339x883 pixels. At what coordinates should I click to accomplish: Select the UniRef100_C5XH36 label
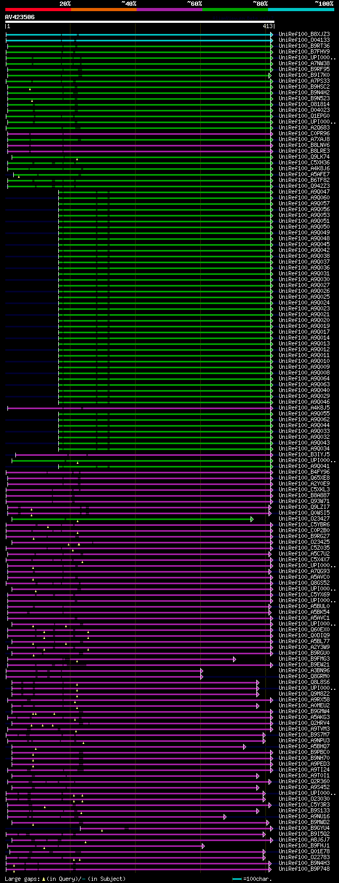tap(304, 162)
